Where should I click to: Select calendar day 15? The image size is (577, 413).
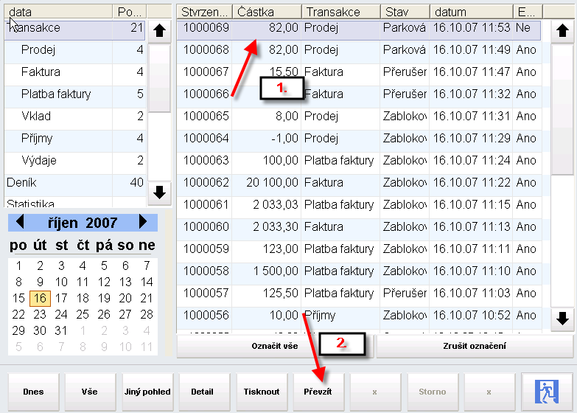pyautogui.click(x=18, y=298)
